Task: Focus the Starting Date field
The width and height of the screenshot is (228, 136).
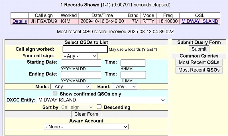Action: pos(81,63)
